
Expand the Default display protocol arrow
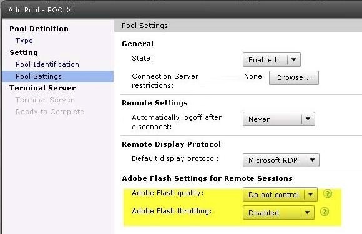point(312,160)
